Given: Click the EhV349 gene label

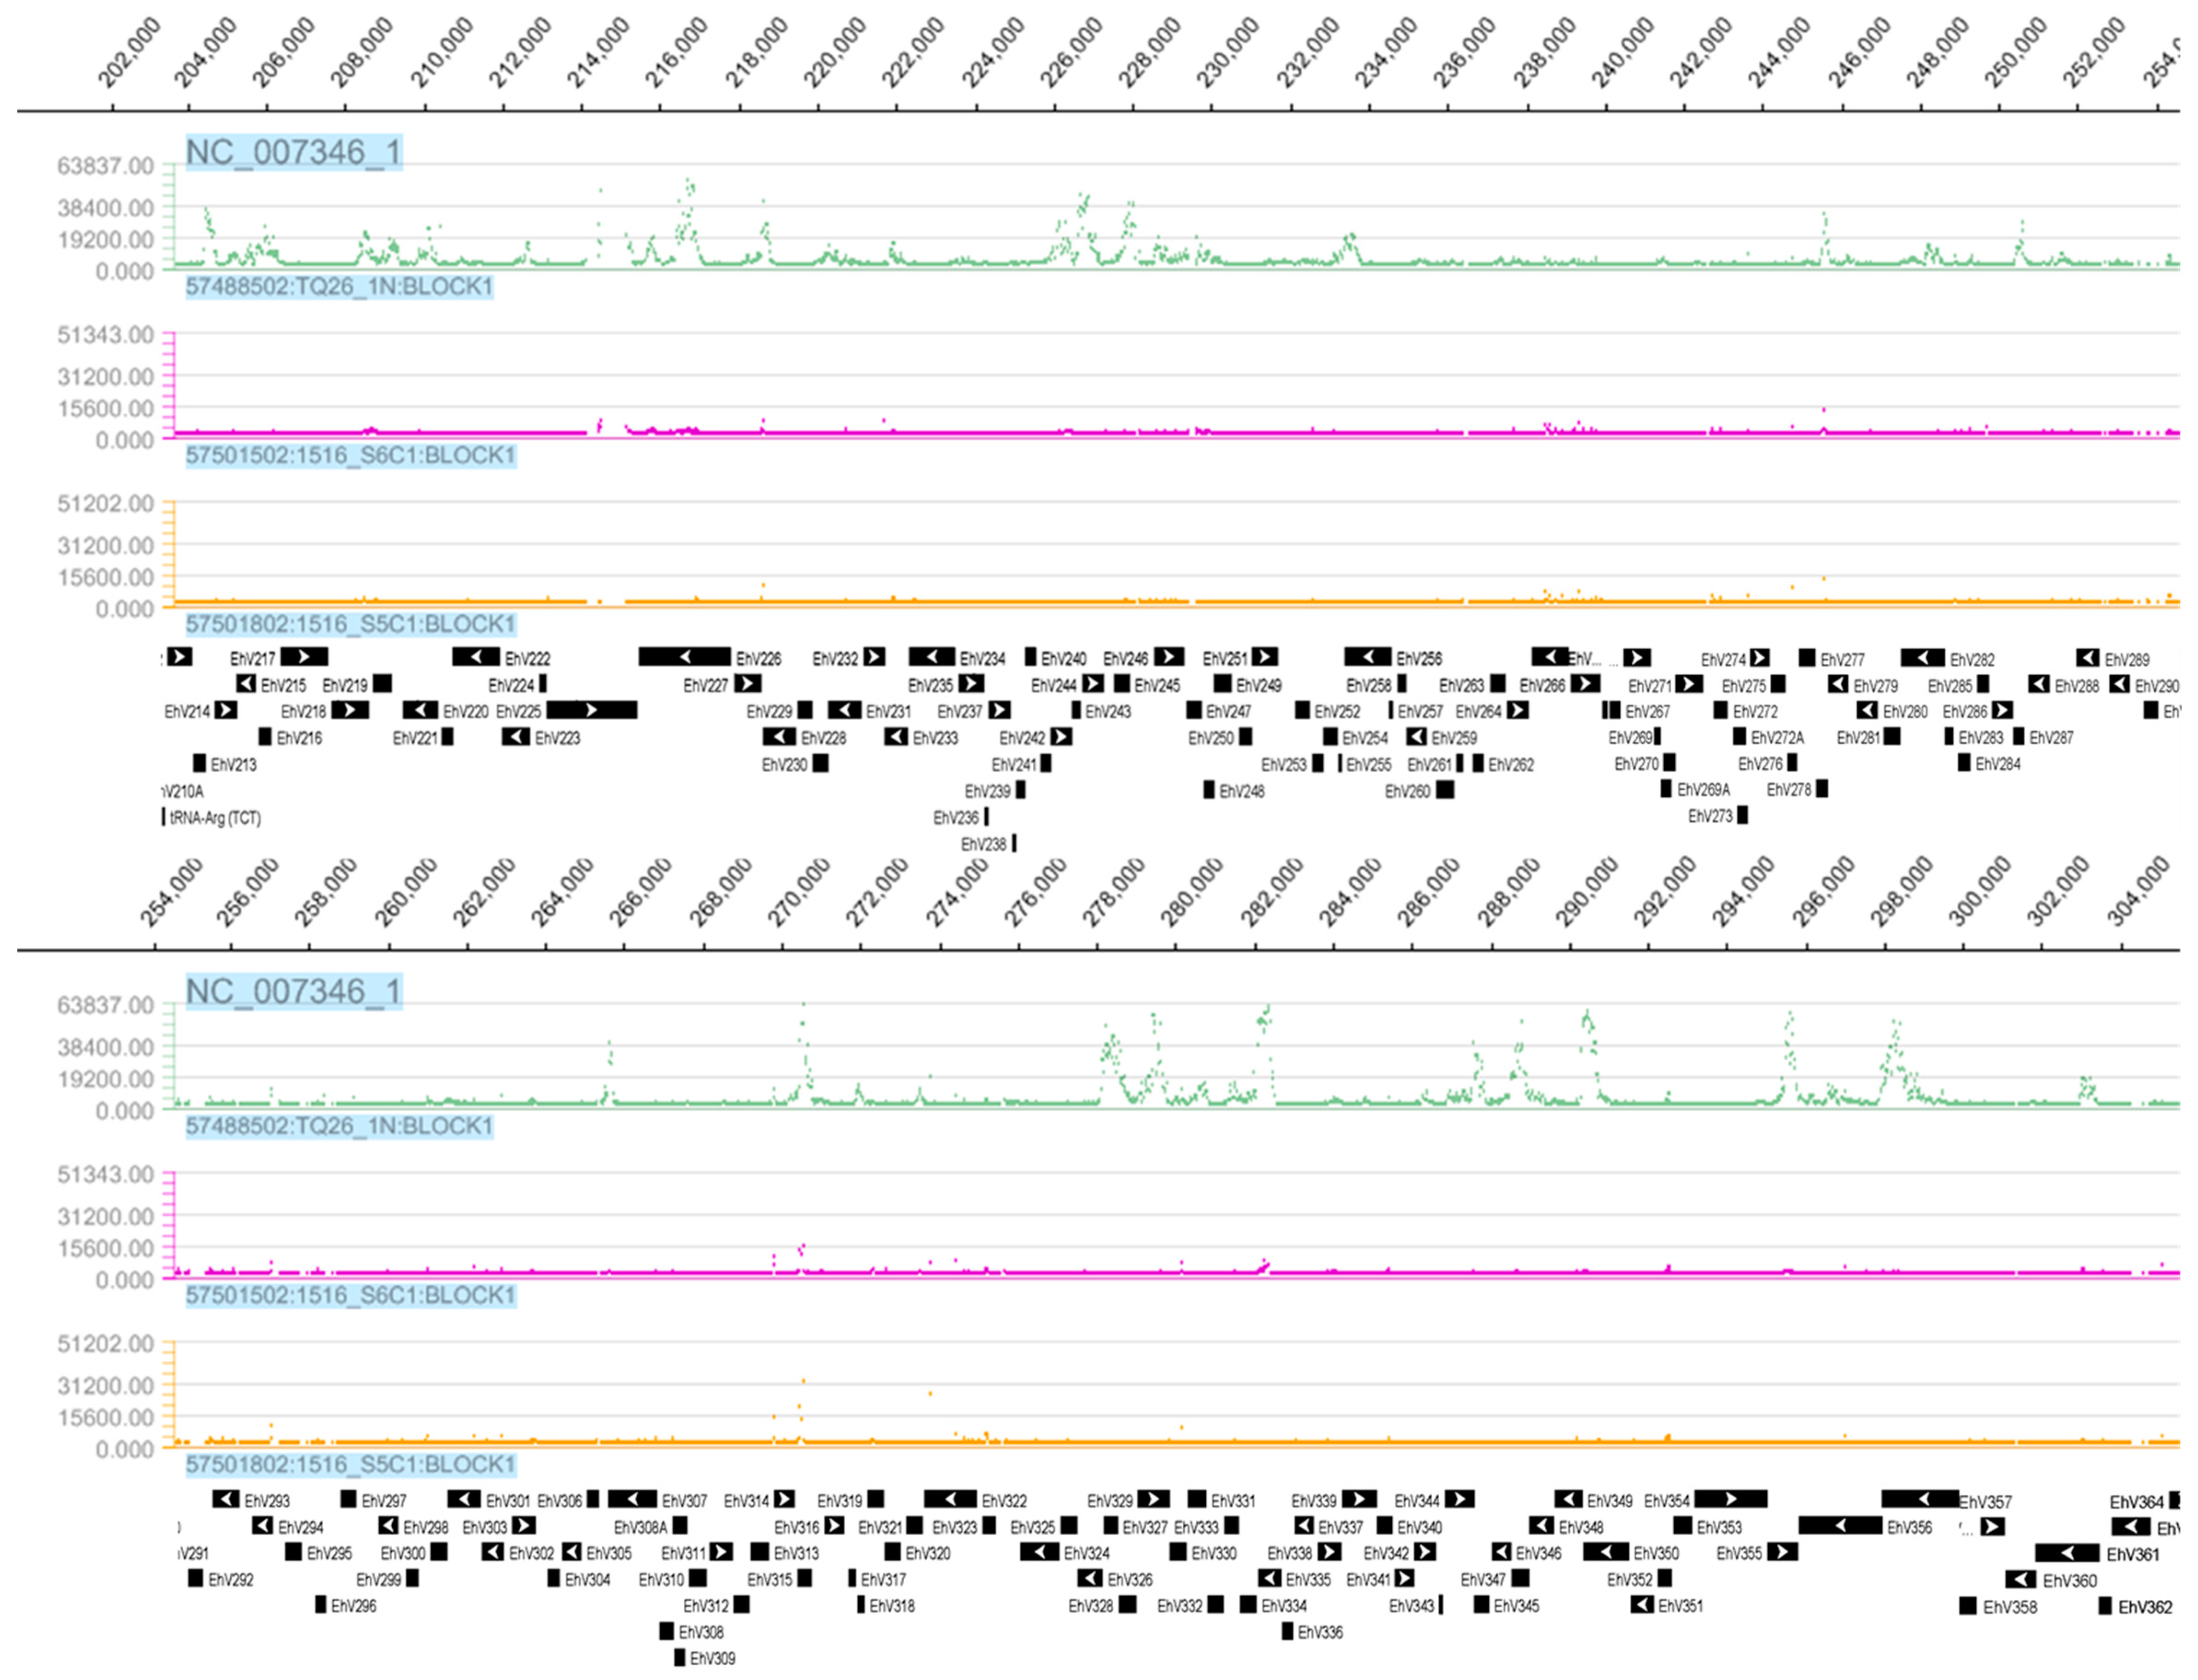Looking at the screenshot, I should click(1609, 1501).
